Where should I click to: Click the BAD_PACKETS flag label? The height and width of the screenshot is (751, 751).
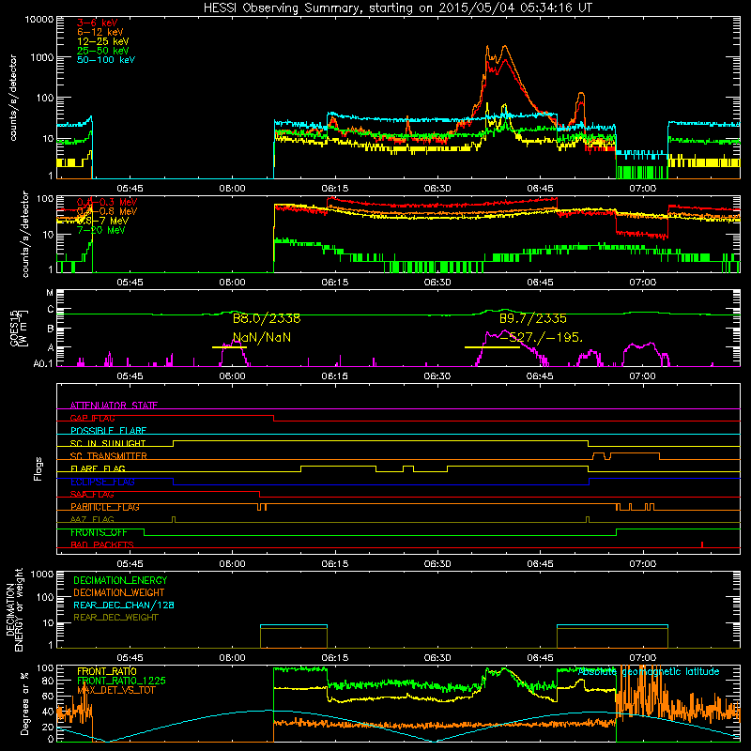pyautogui.click(x=102, y=544)
